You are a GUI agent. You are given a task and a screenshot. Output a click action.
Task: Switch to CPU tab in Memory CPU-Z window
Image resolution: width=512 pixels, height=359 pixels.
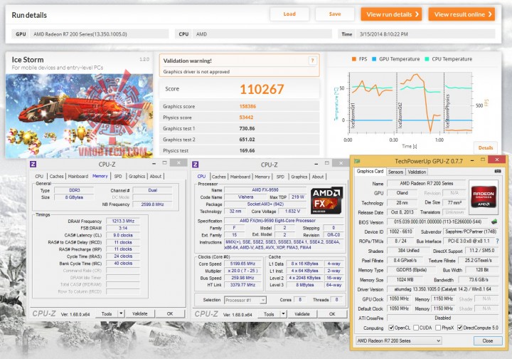[x=39, y=176]
